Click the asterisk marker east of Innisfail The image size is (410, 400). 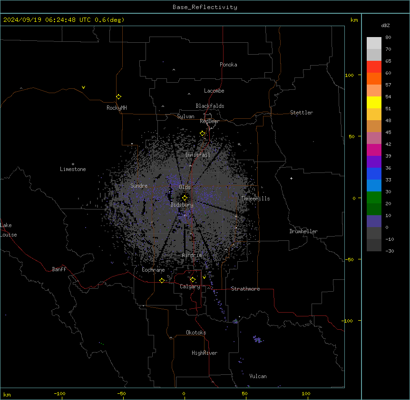coord(239,144)
